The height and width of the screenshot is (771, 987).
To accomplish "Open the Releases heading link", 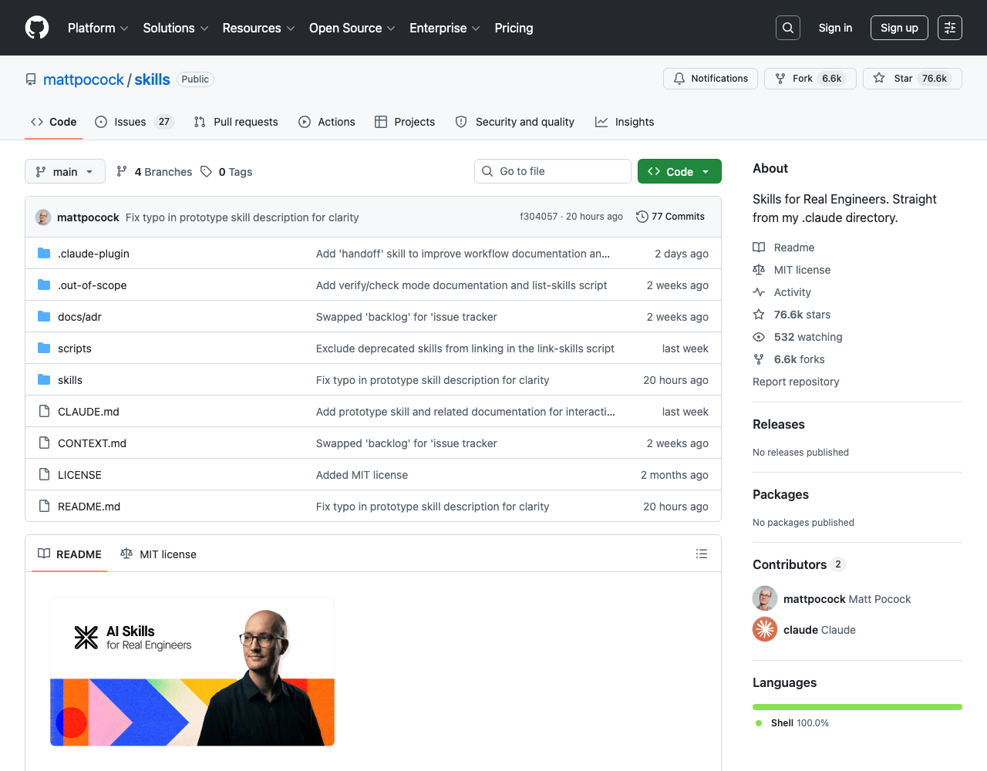I will (778, 424).
